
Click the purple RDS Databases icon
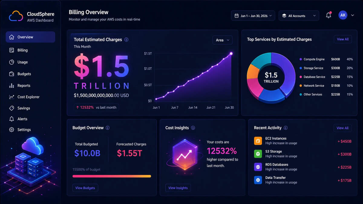pos(258,167)
